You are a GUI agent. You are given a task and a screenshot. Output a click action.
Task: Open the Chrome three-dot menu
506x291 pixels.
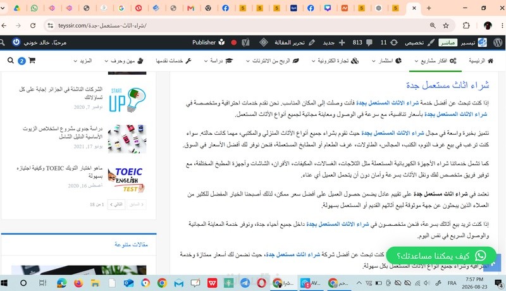[x=502, y=25]
